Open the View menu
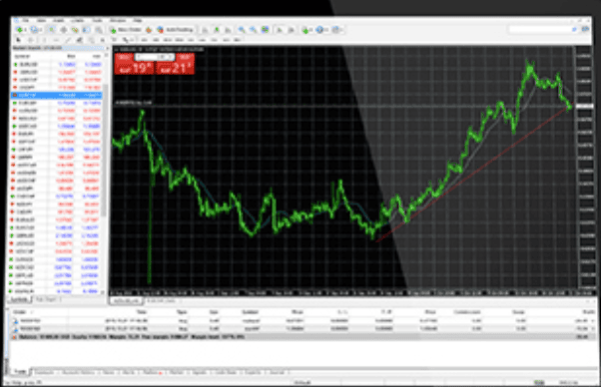 pyautogui.click(x=41, y=20)
